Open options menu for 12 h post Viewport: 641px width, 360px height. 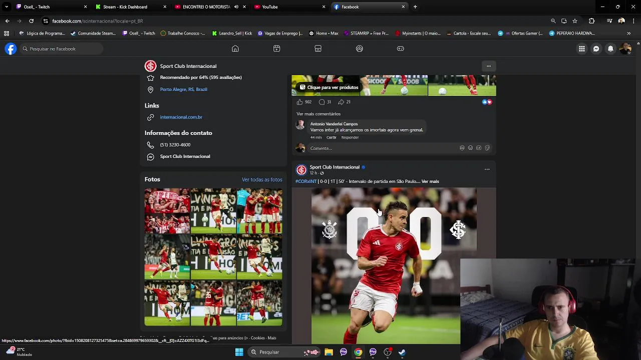[487, 169]
